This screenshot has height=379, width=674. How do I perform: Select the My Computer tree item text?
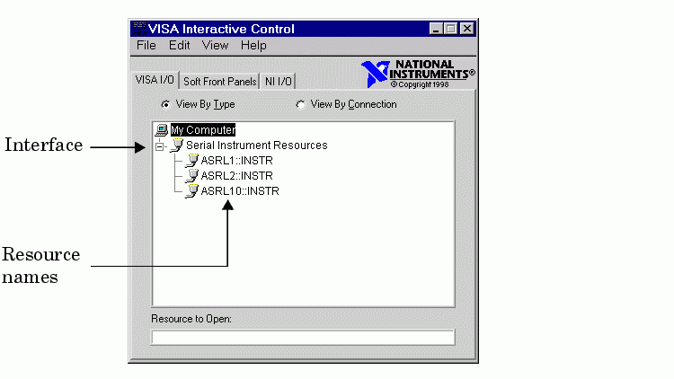(203, 129)
